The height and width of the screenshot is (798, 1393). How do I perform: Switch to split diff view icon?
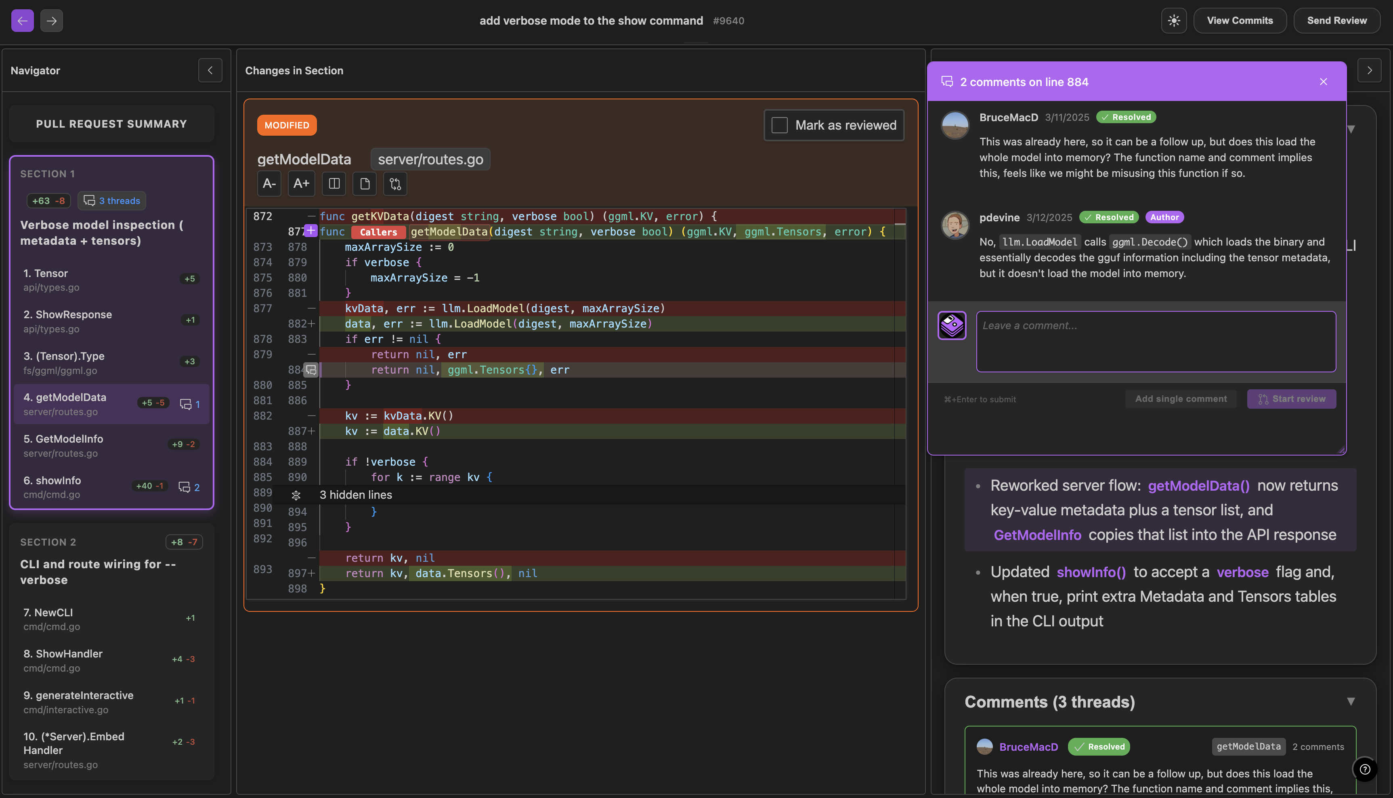tap(334, 184)
